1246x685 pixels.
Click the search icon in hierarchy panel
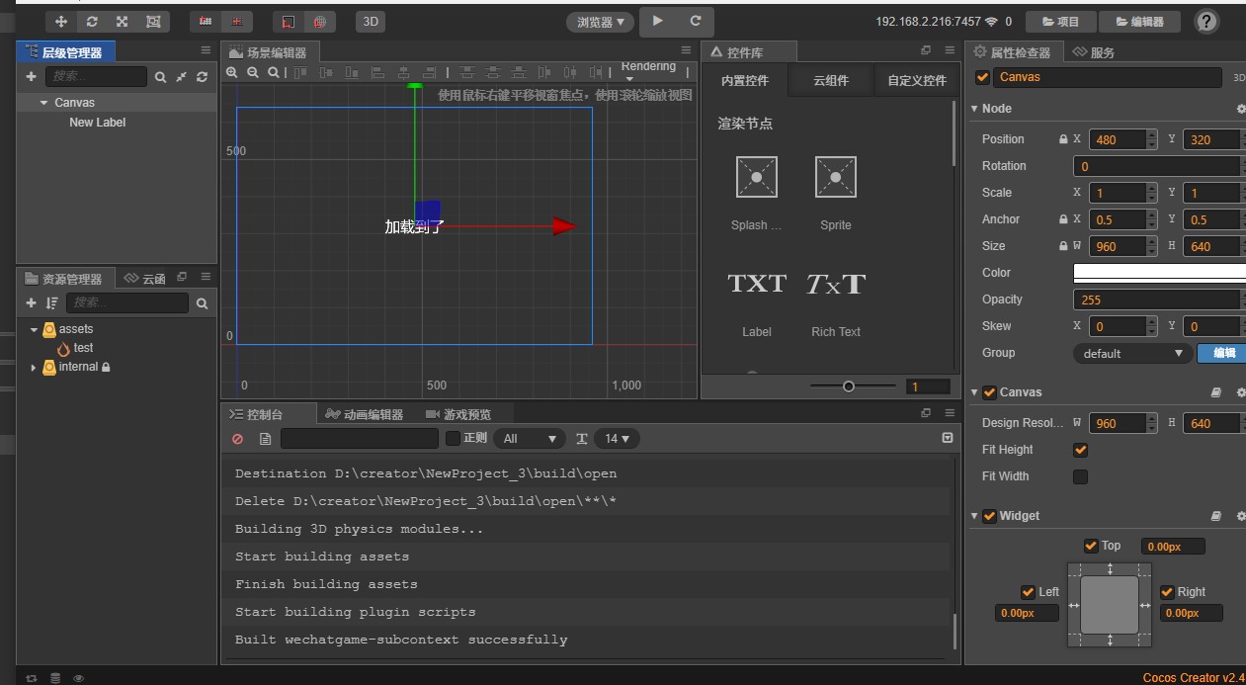point(160,76)
